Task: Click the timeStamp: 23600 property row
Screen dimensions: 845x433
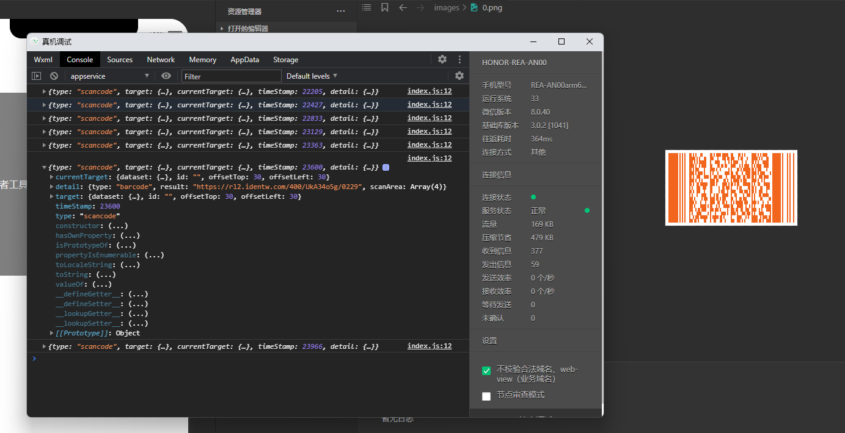Action: 88,206
